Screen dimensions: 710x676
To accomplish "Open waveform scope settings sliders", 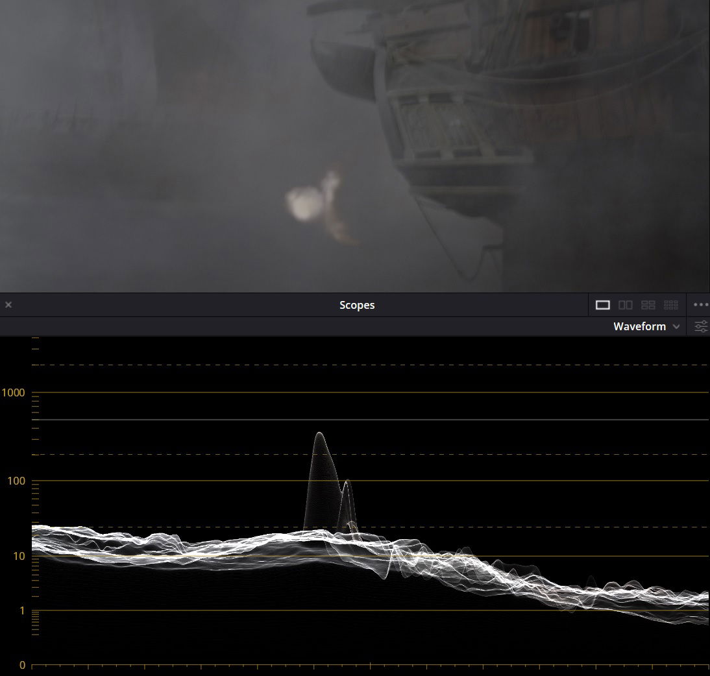I will (x=700, y=326).
